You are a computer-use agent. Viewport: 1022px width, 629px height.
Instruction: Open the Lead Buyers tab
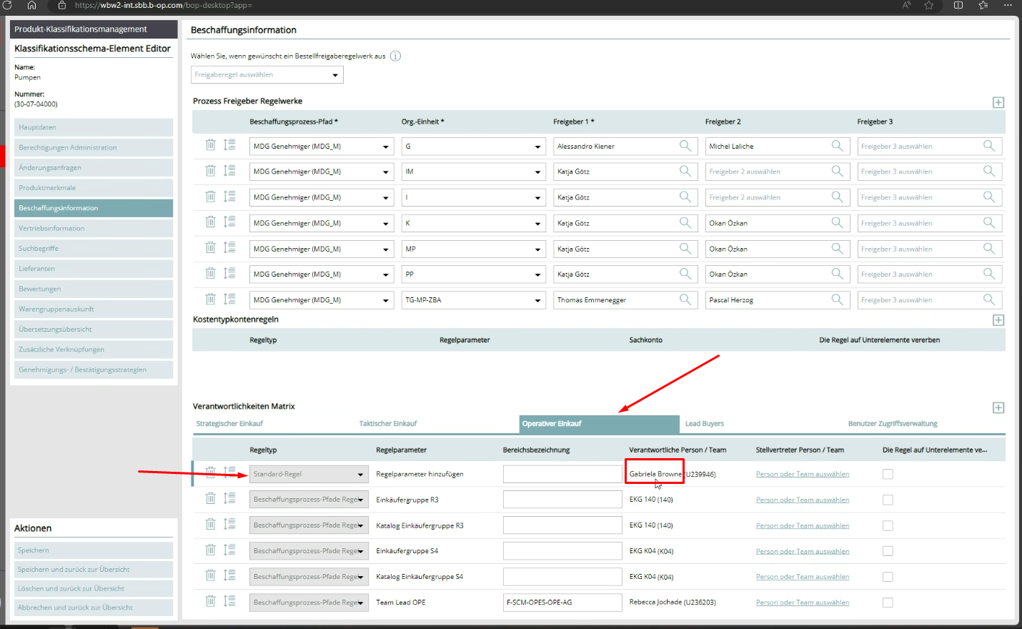click(704, 424)
